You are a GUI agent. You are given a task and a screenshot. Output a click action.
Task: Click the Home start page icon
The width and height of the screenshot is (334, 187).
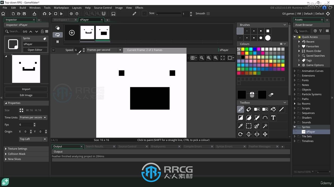point(3,14)
